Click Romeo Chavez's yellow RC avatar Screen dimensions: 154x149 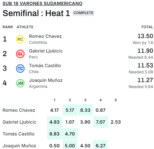pyautogui.click(x=20, y=39)
